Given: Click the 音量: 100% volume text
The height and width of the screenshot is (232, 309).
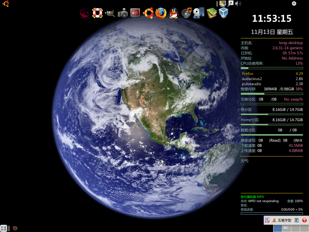Looking at the screenshot, I should [295, 201].
